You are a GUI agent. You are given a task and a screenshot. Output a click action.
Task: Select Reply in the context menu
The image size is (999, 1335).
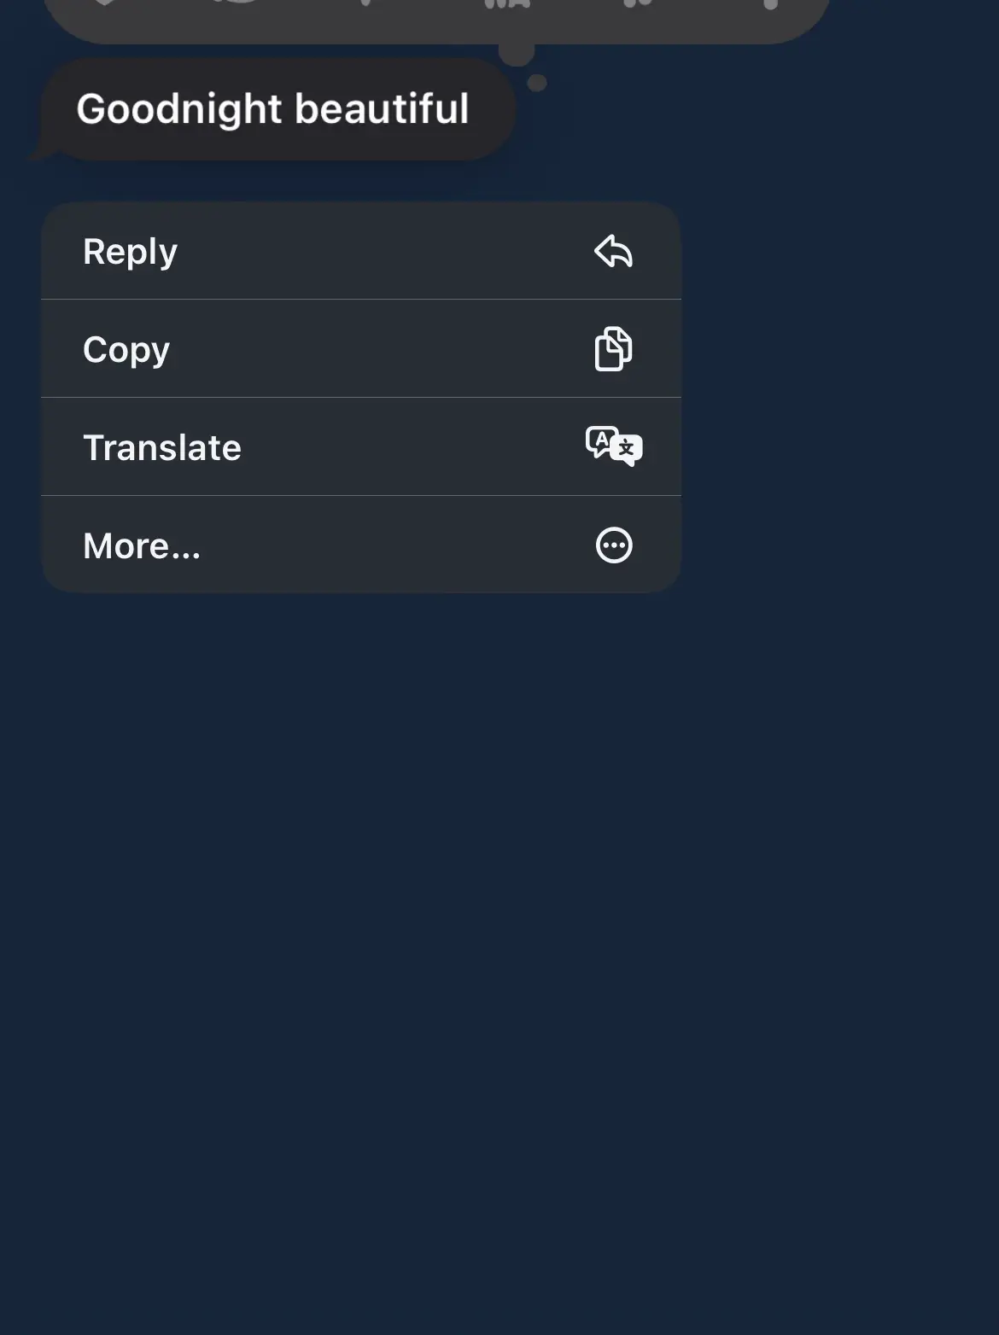pos(131,252)
